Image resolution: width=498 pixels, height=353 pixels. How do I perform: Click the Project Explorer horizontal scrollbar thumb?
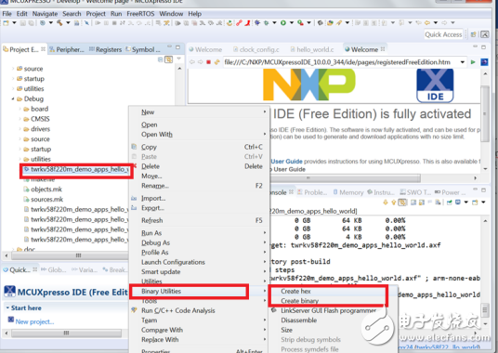[71, 255]
